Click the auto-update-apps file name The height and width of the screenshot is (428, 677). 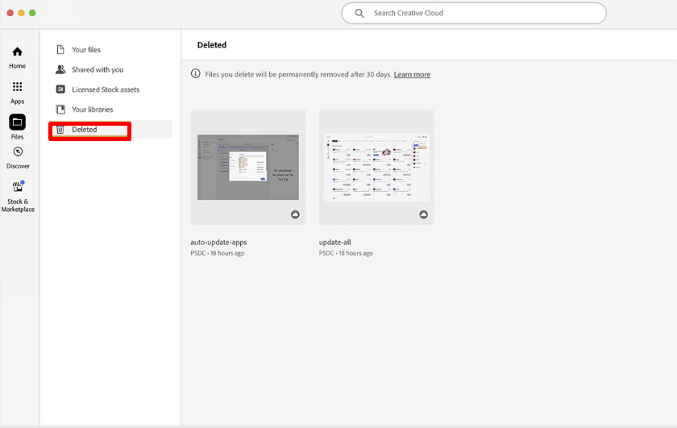(x=218, y=243)
